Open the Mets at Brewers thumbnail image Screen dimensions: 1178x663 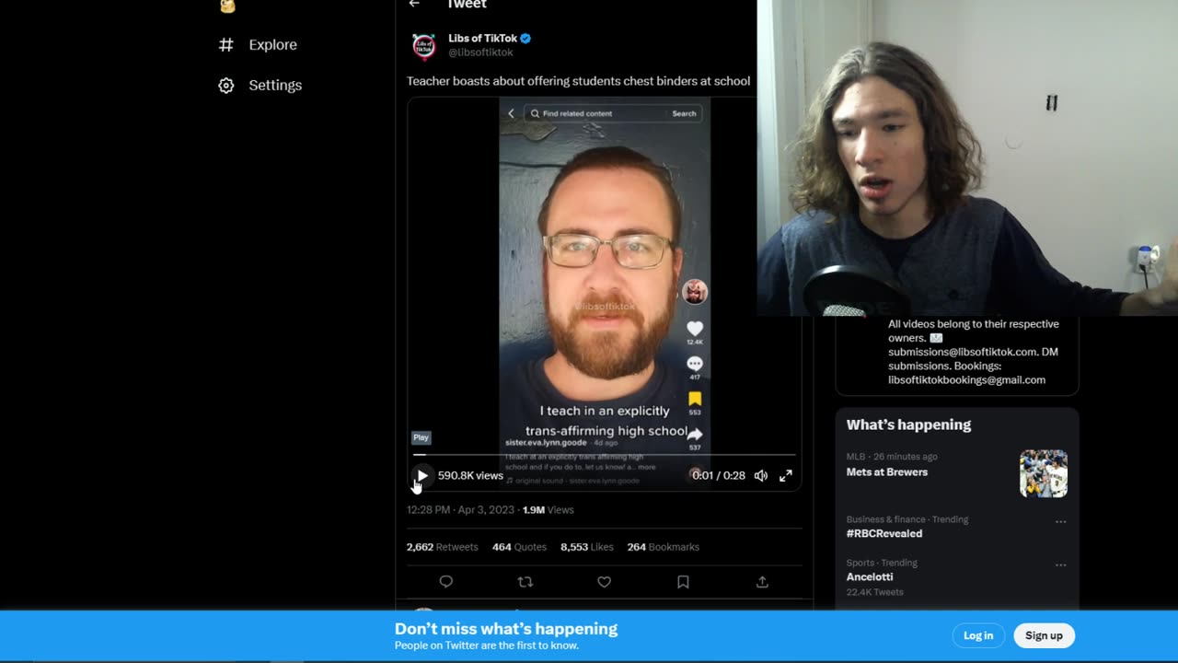point(1044,473)
